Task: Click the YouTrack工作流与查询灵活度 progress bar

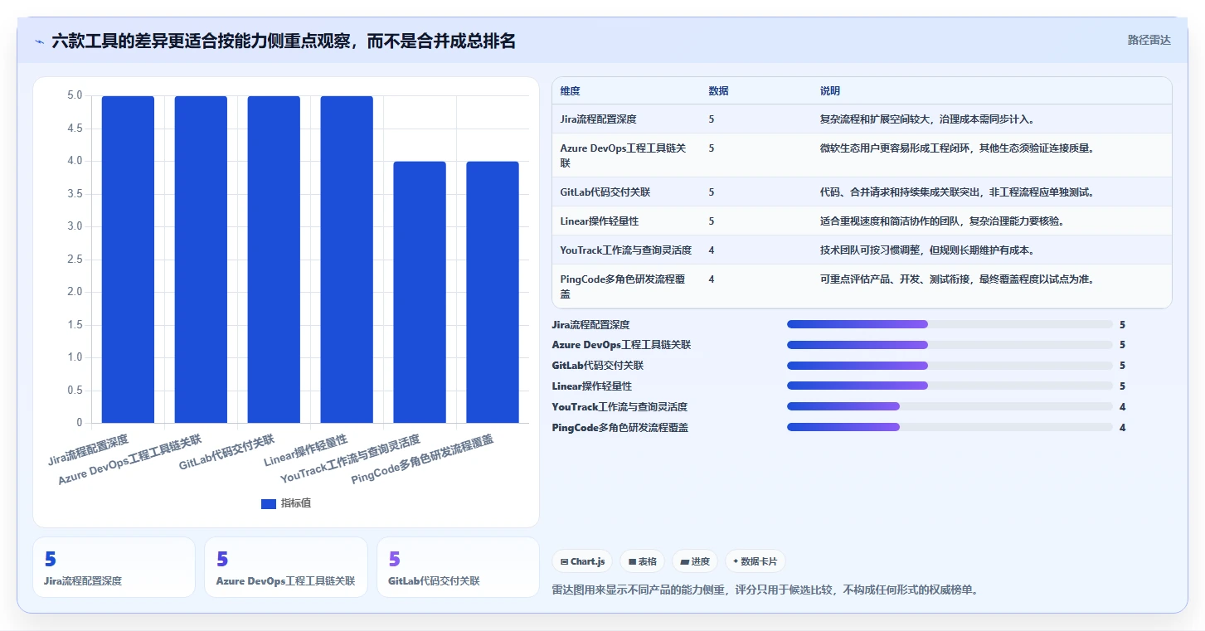Action: click(x=950, y=406)
